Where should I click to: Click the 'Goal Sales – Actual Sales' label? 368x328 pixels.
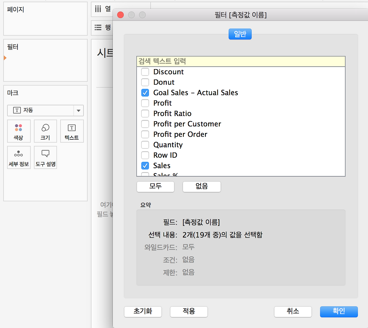coord(196,93)
